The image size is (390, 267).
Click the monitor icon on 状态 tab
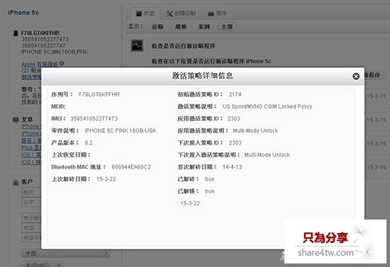tap(139, 13)
